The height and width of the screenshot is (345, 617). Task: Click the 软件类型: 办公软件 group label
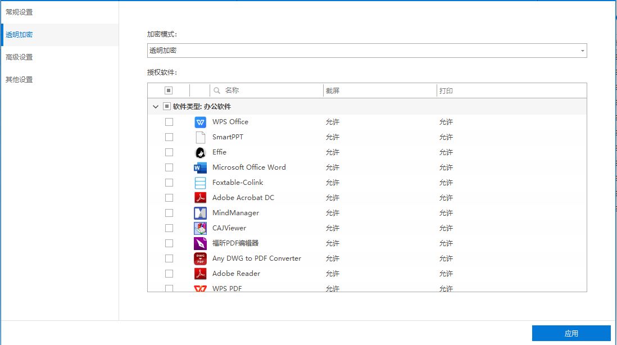pyautogui.click(x=202, y=107)
